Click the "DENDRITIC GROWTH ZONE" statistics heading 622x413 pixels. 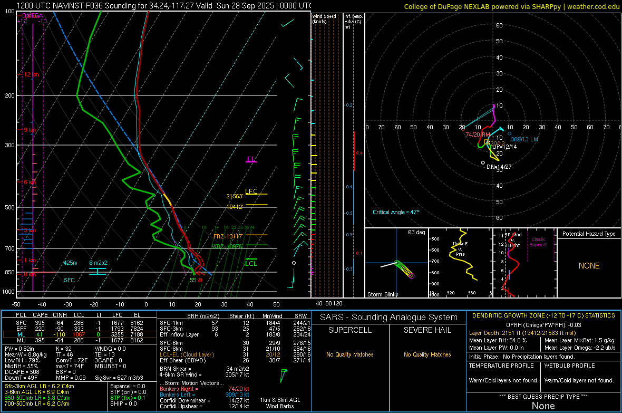pos(543,316)
